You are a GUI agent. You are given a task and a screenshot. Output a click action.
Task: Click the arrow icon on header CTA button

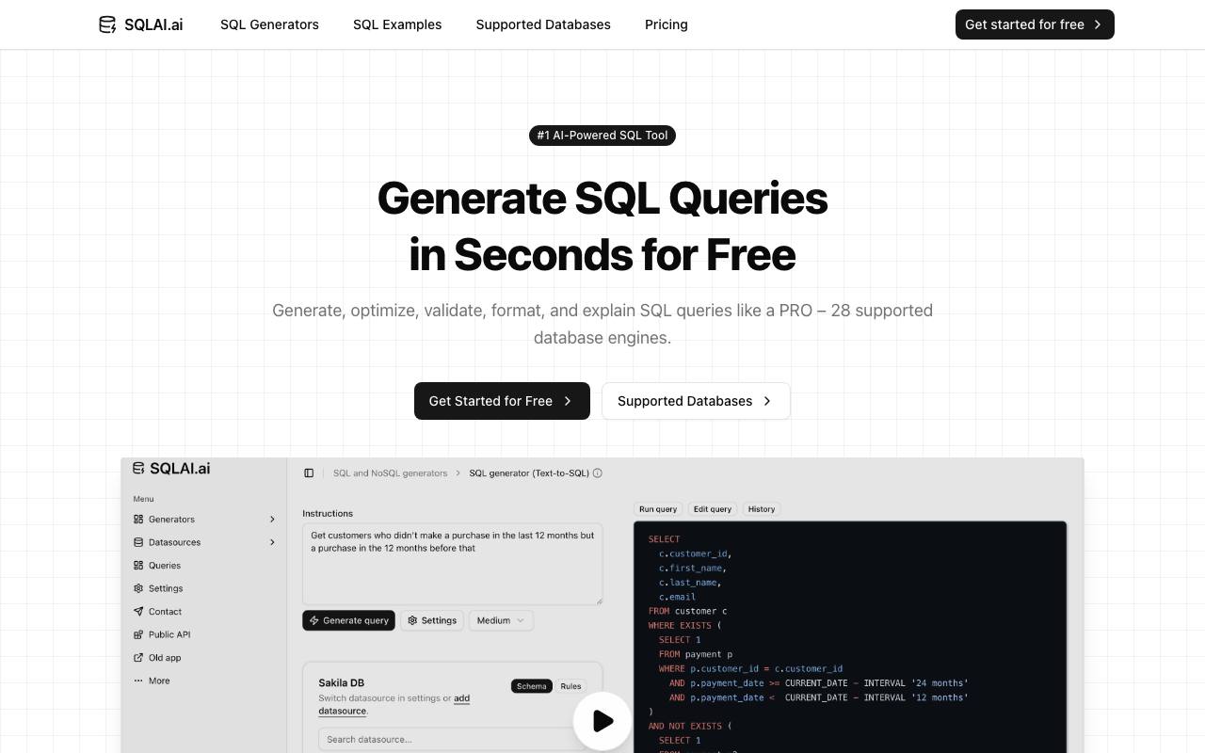point(1098,24)
